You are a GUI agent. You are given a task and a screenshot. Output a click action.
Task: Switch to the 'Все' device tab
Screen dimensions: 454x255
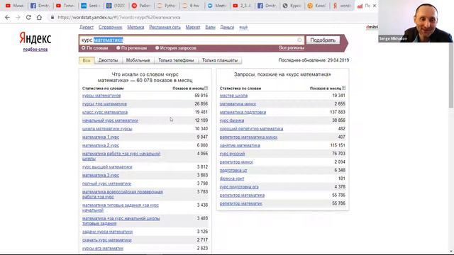pyautogui.click(x=87, y=60)
